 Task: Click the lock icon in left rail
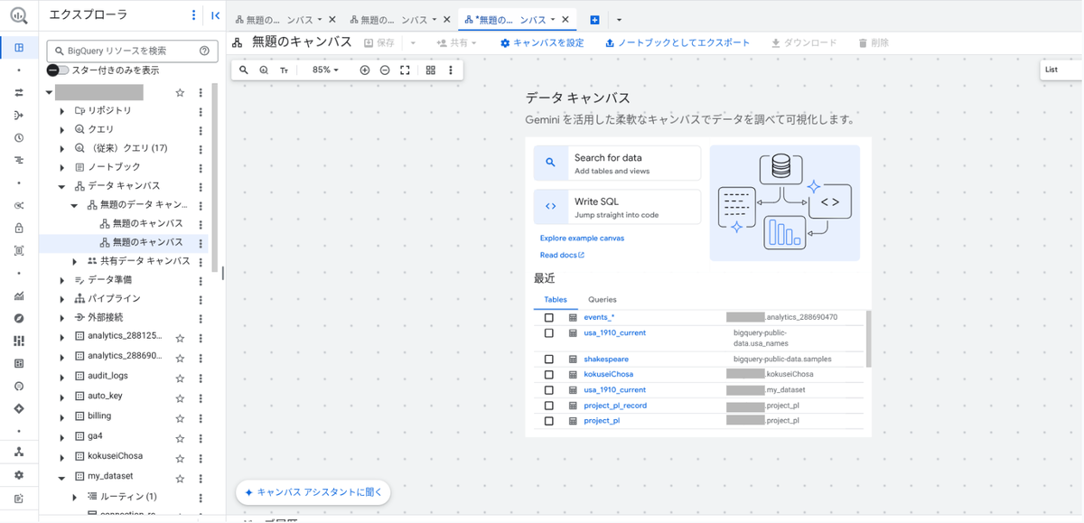coord(19,229)
